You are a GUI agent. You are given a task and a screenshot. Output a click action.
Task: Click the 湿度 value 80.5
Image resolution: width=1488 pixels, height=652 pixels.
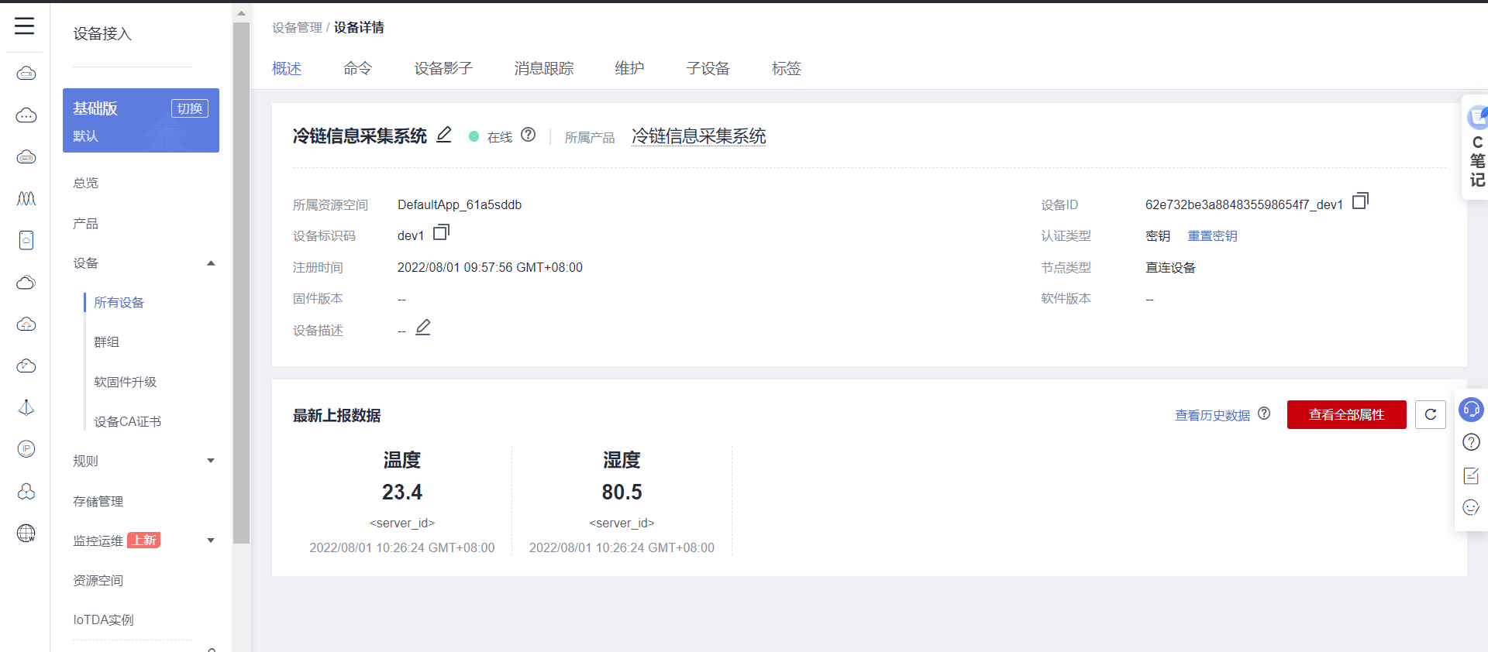click(x=622, y=492)
